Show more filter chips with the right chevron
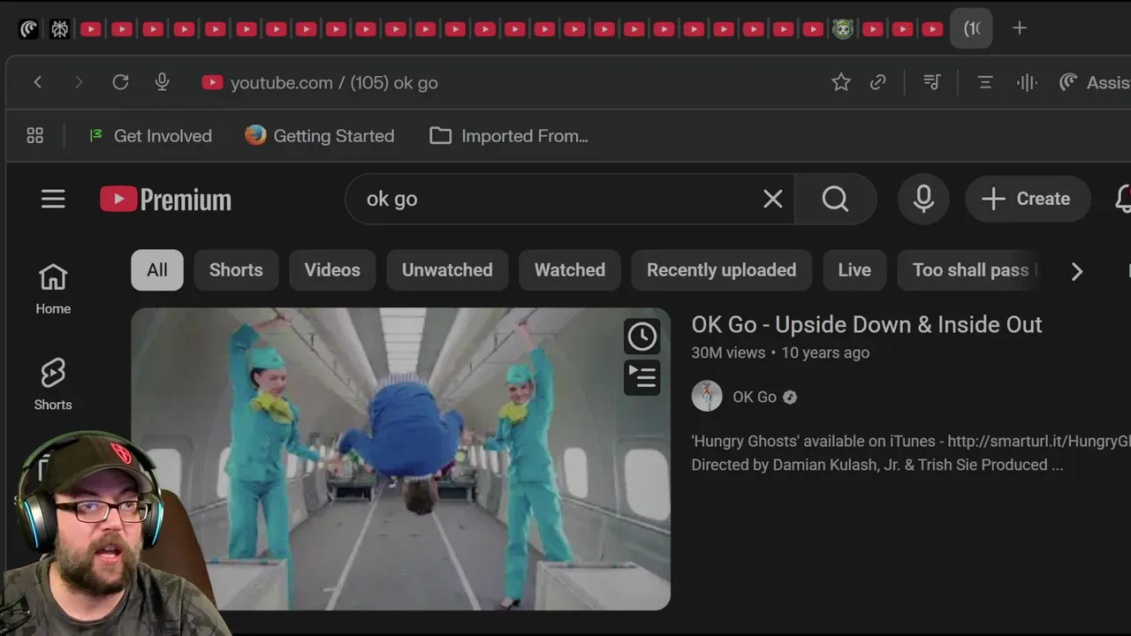 (x=1076, y=271)
